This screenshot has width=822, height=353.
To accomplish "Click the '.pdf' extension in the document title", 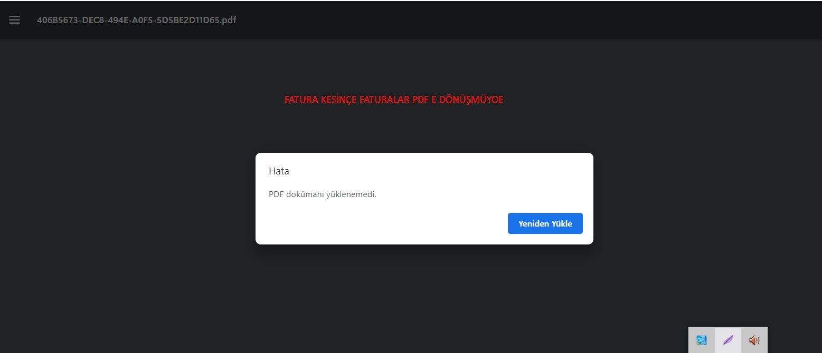I will [228, 20].
